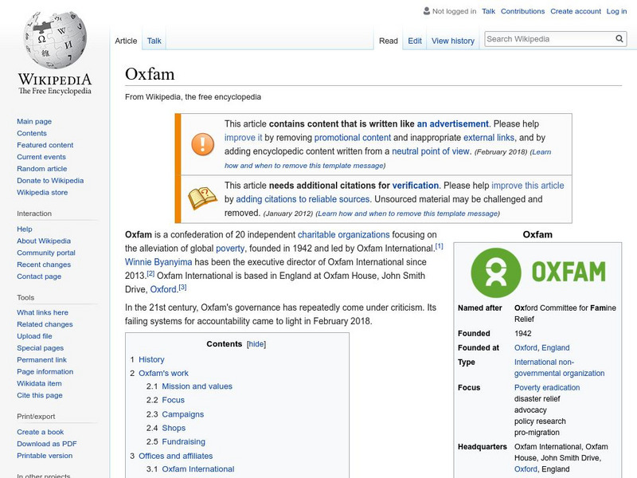Select the Read tab
This screenshot has height=478, width=637.
pos(389,41)
